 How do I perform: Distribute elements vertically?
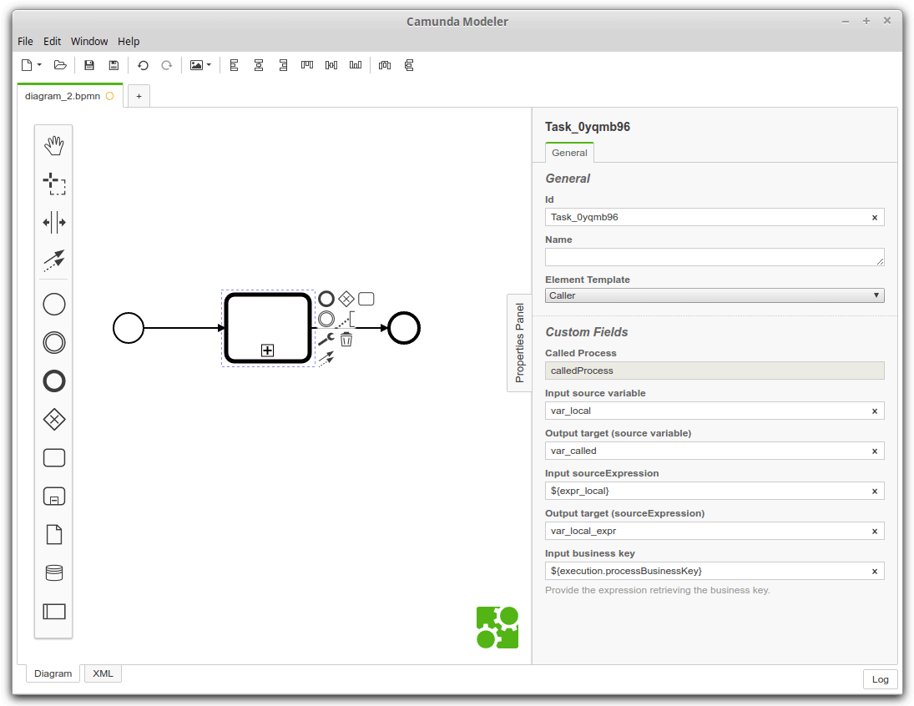click(409, 65)
